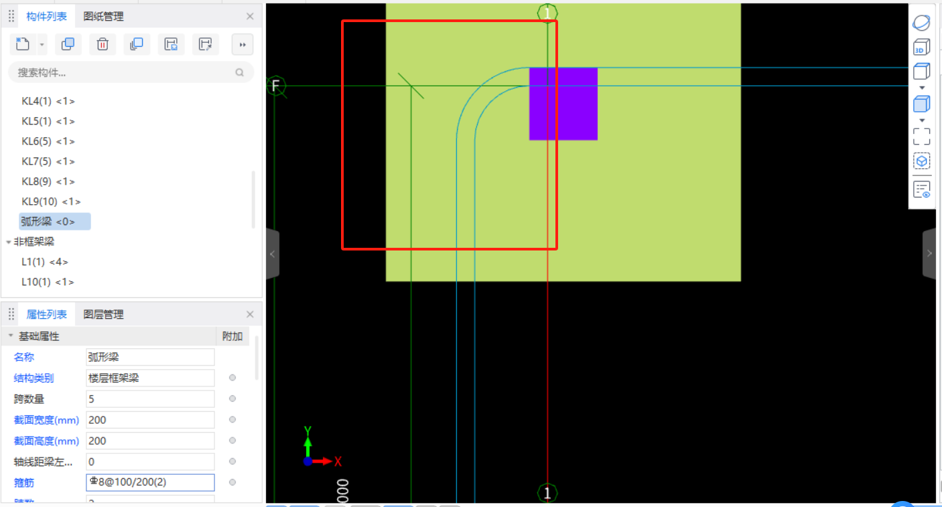
Task: Switch to 3D view icon
Action: tap(922, 47)
